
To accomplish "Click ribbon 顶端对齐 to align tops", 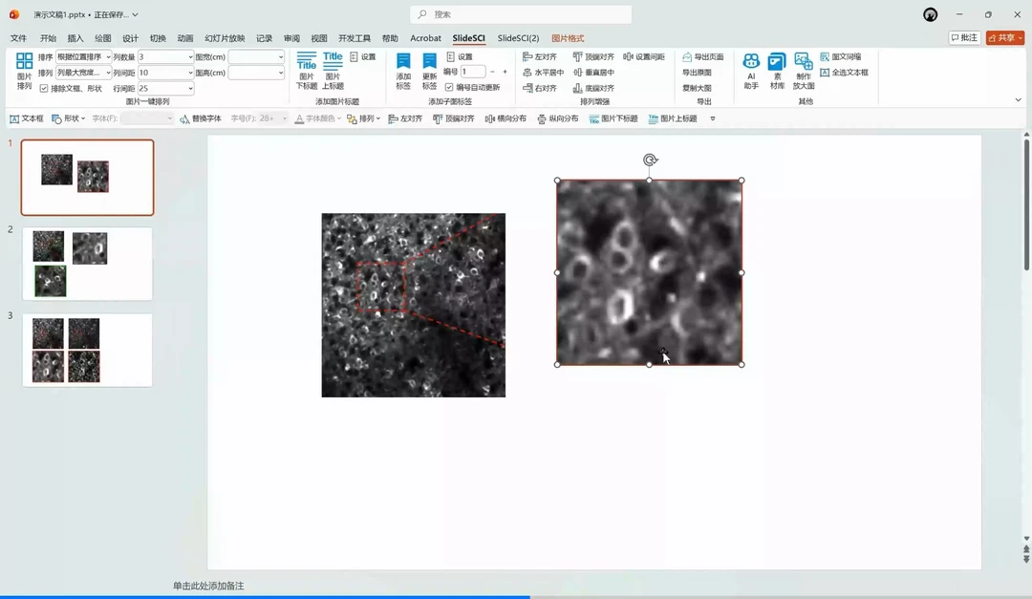I will pyautogui.click(x=593, y=56).
